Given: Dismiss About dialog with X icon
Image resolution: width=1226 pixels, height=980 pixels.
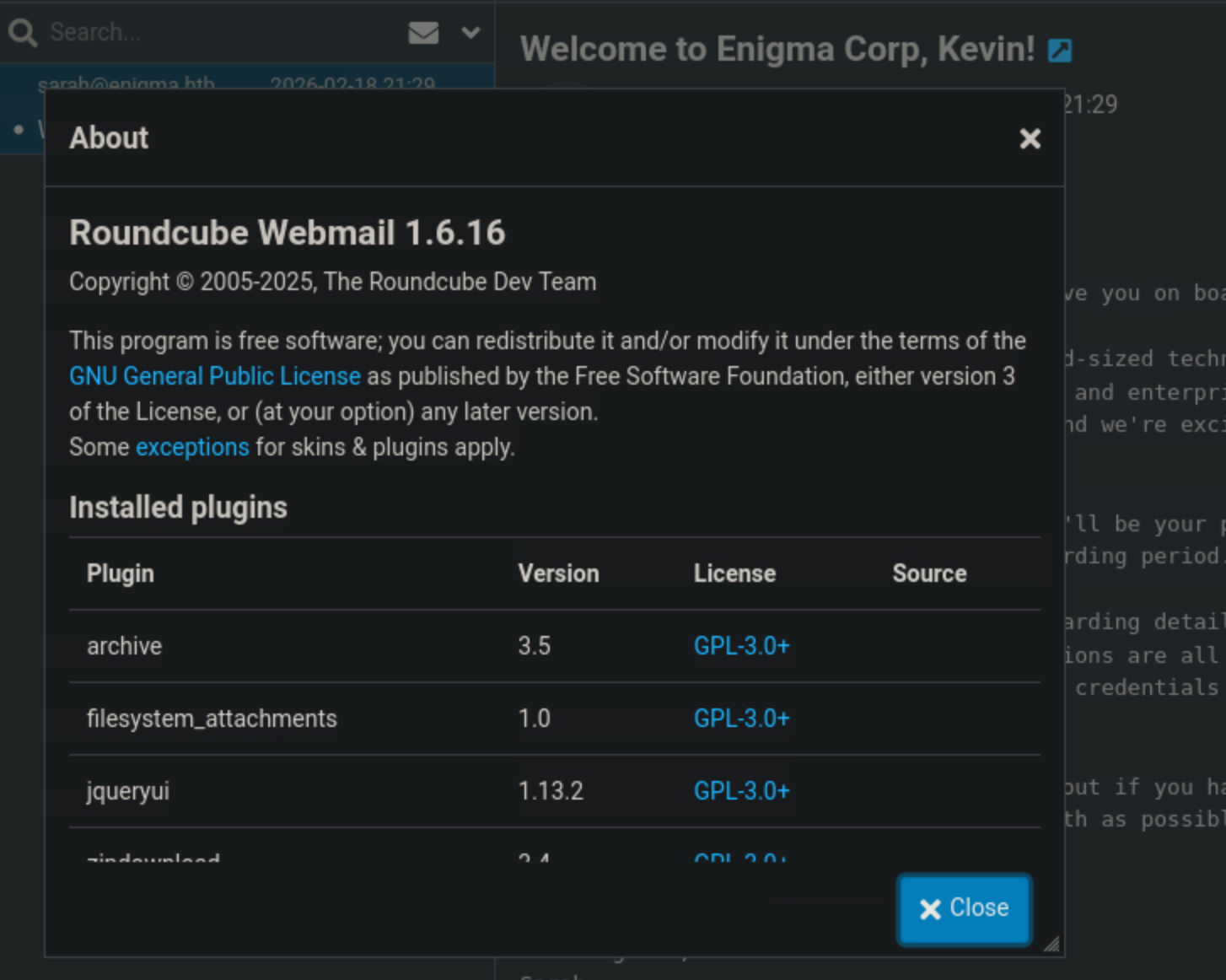Looking at the screenshot, I should point(1030,138).
